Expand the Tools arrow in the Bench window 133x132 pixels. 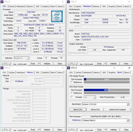click(105, 130)
